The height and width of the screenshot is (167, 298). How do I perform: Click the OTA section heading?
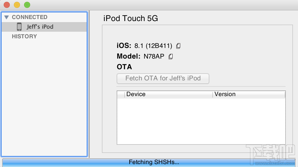124,67
